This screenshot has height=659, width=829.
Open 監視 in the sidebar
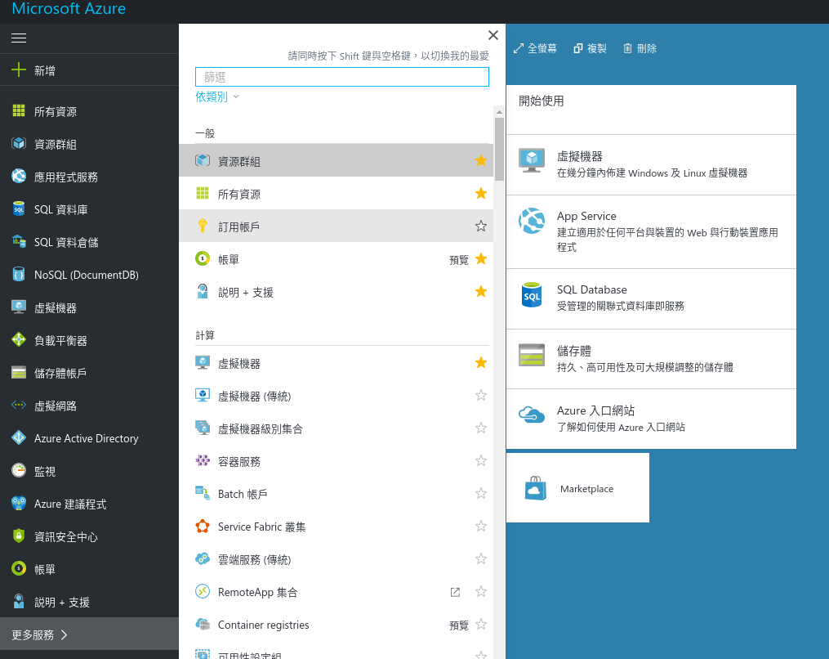click(x=89, y=471)
